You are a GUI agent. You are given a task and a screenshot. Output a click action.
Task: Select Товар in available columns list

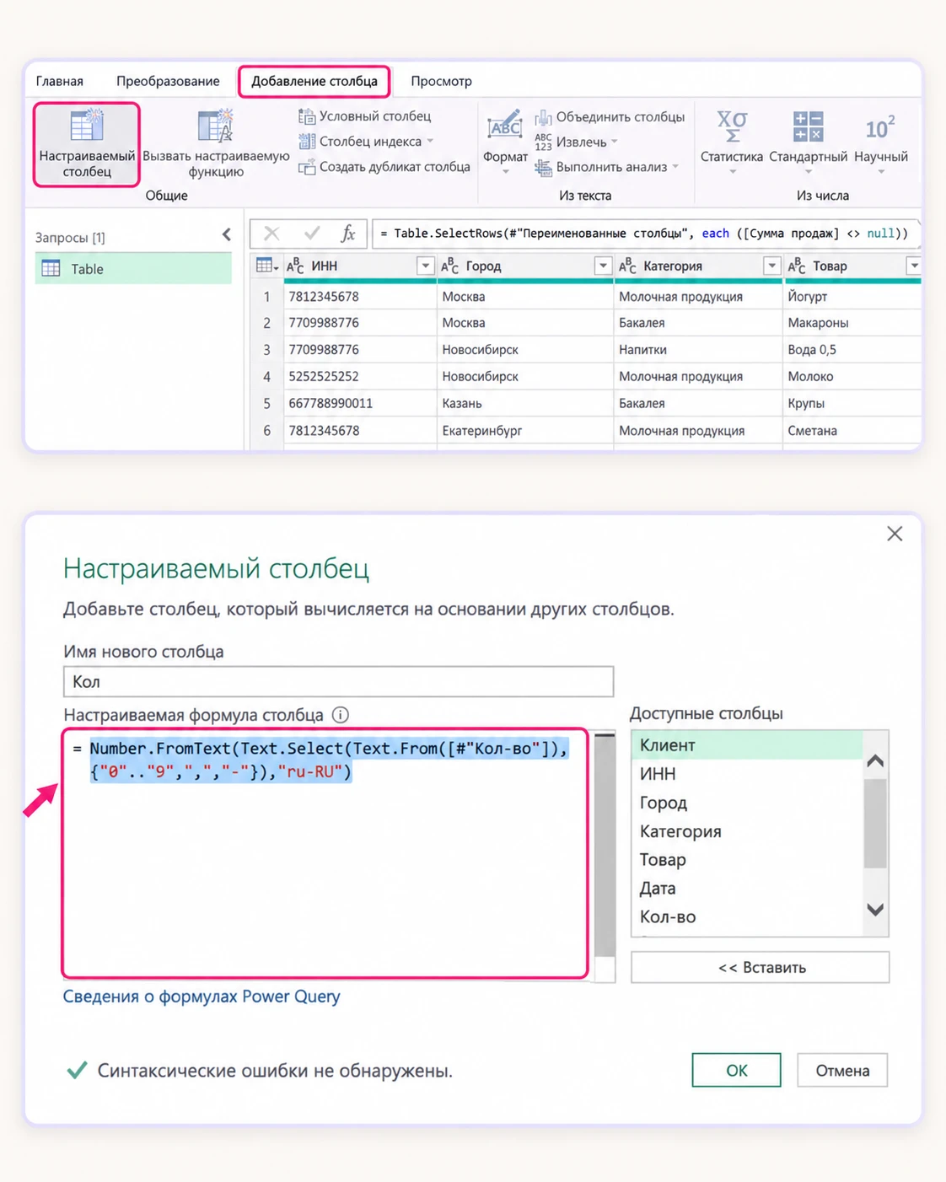pyautogui.click(x=747, y=860)
